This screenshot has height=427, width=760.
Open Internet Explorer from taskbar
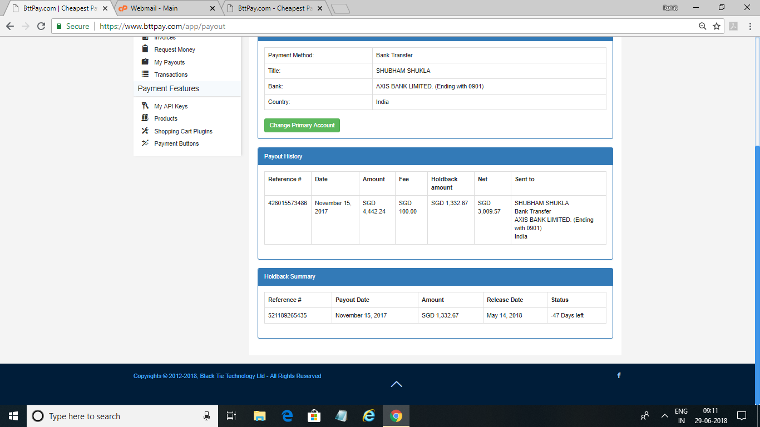pos(369,416)
